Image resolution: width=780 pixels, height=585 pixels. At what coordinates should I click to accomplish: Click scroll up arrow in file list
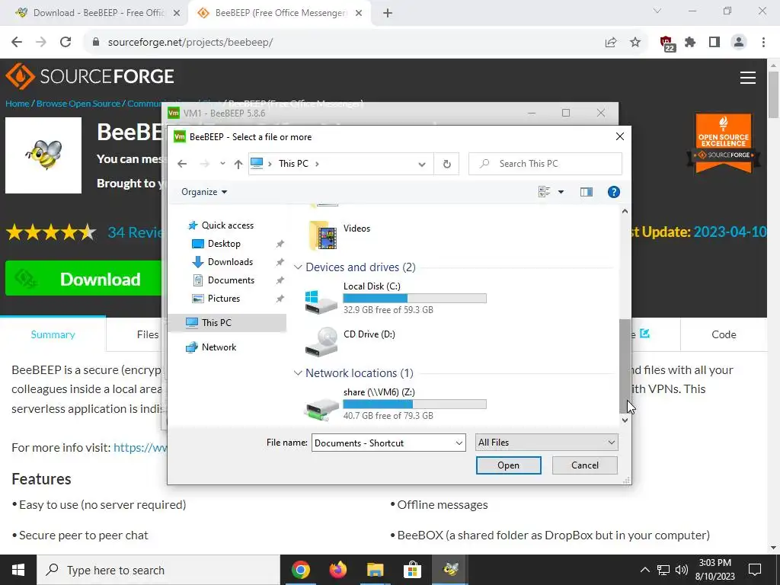tap(625, 212)
